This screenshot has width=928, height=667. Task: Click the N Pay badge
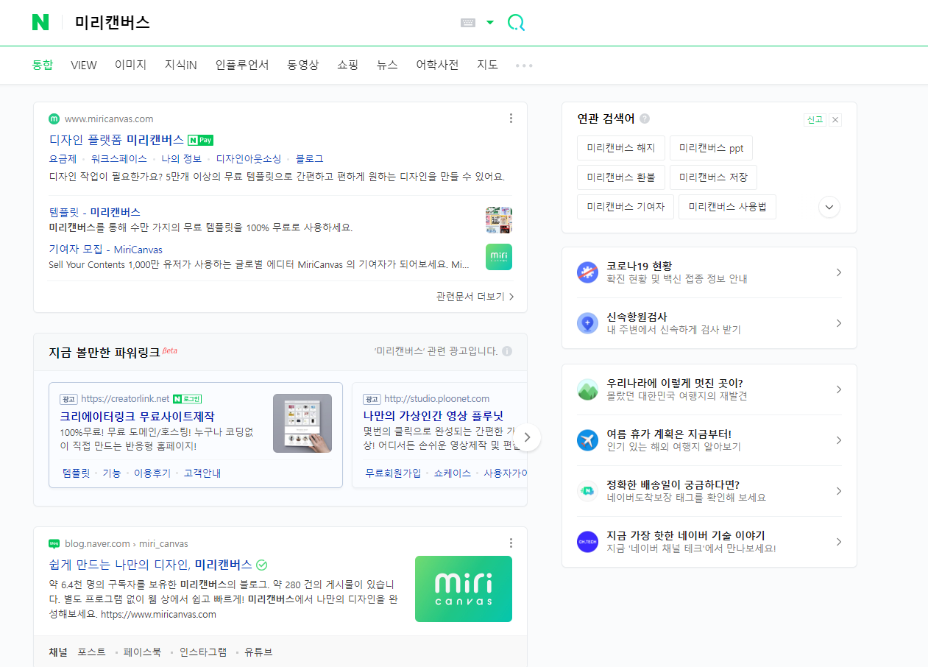[201, 140]
